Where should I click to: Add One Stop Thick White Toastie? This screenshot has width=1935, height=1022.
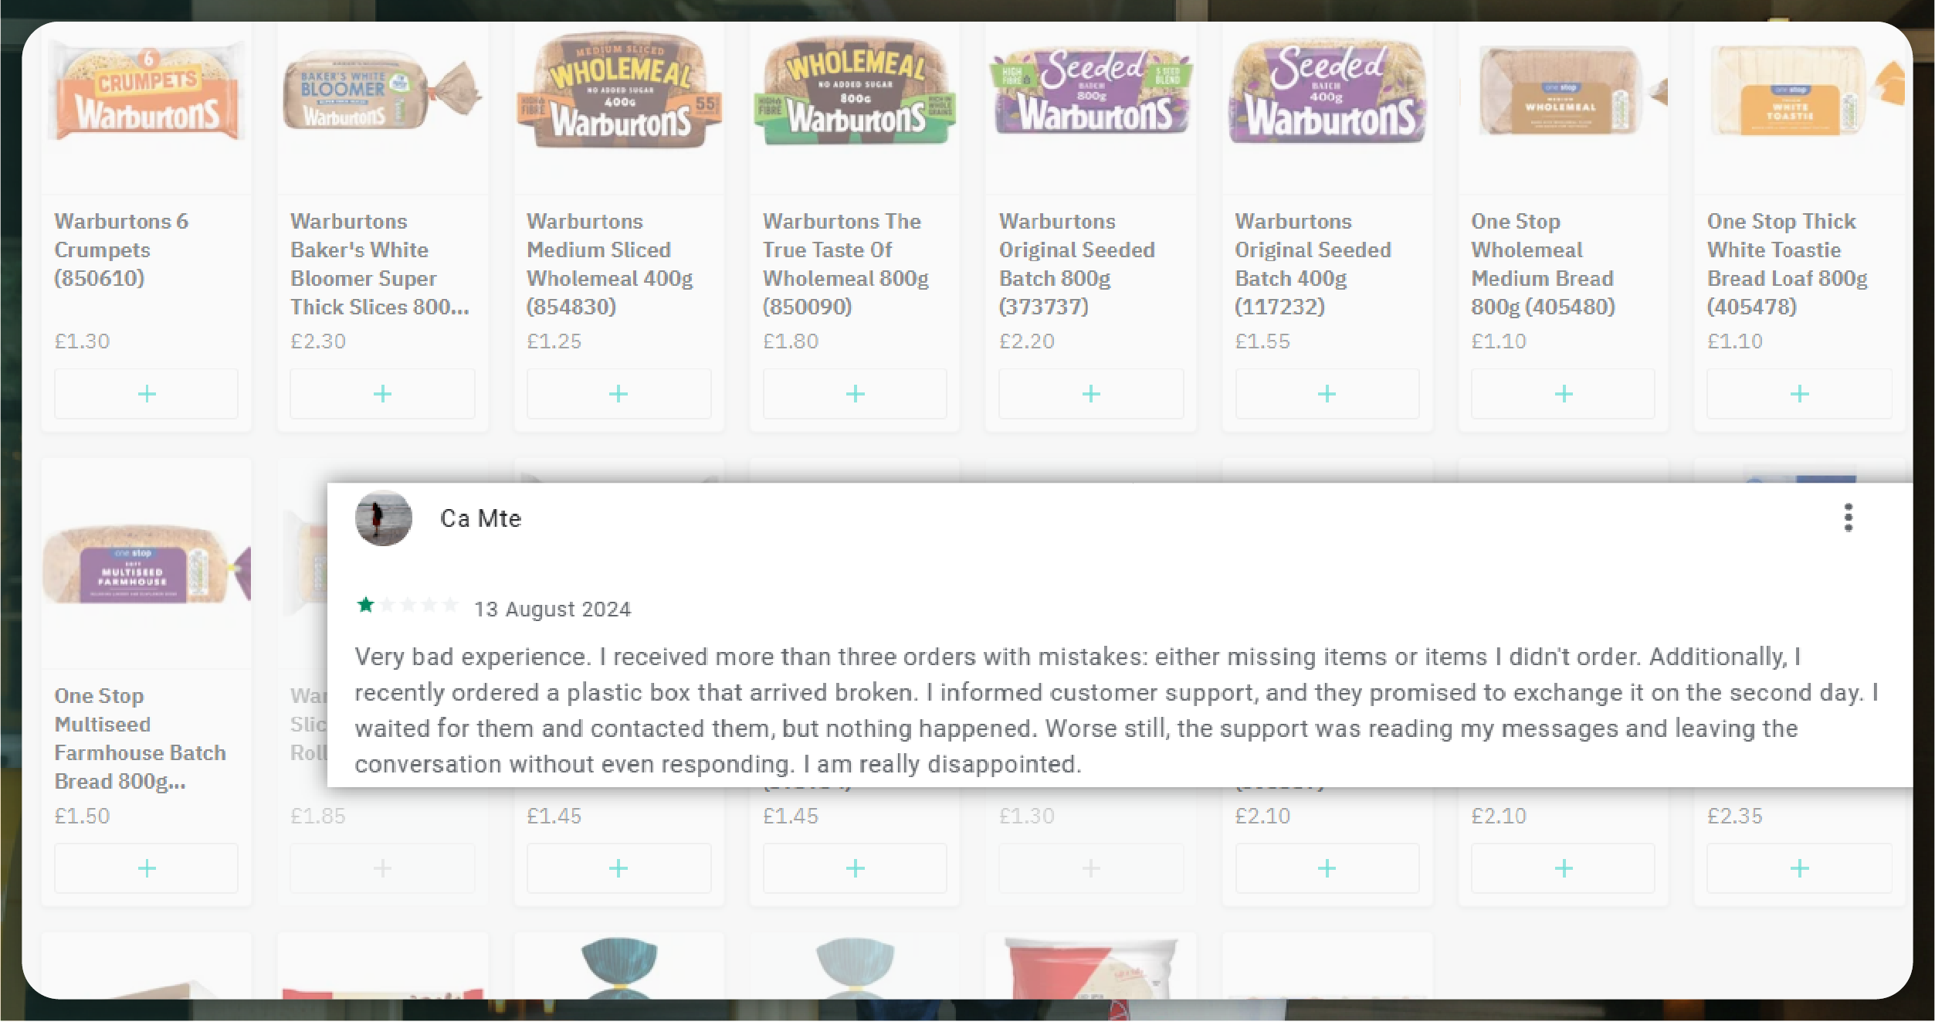[x=1799, y=394]
